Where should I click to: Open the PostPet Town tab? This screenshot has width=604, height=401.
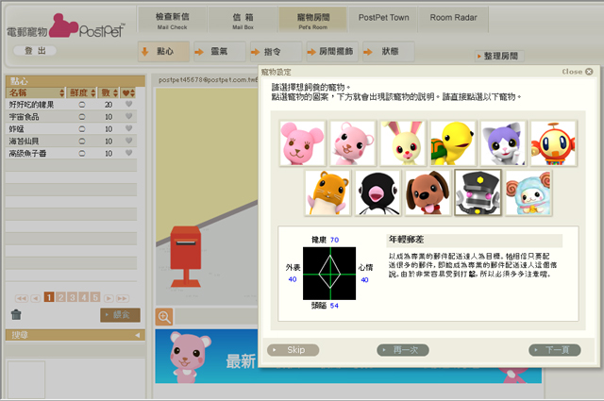[383, 19]
